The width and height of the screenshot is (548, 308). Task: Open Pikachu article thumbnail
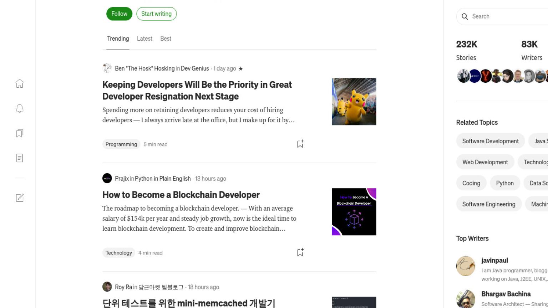[354, 102]
